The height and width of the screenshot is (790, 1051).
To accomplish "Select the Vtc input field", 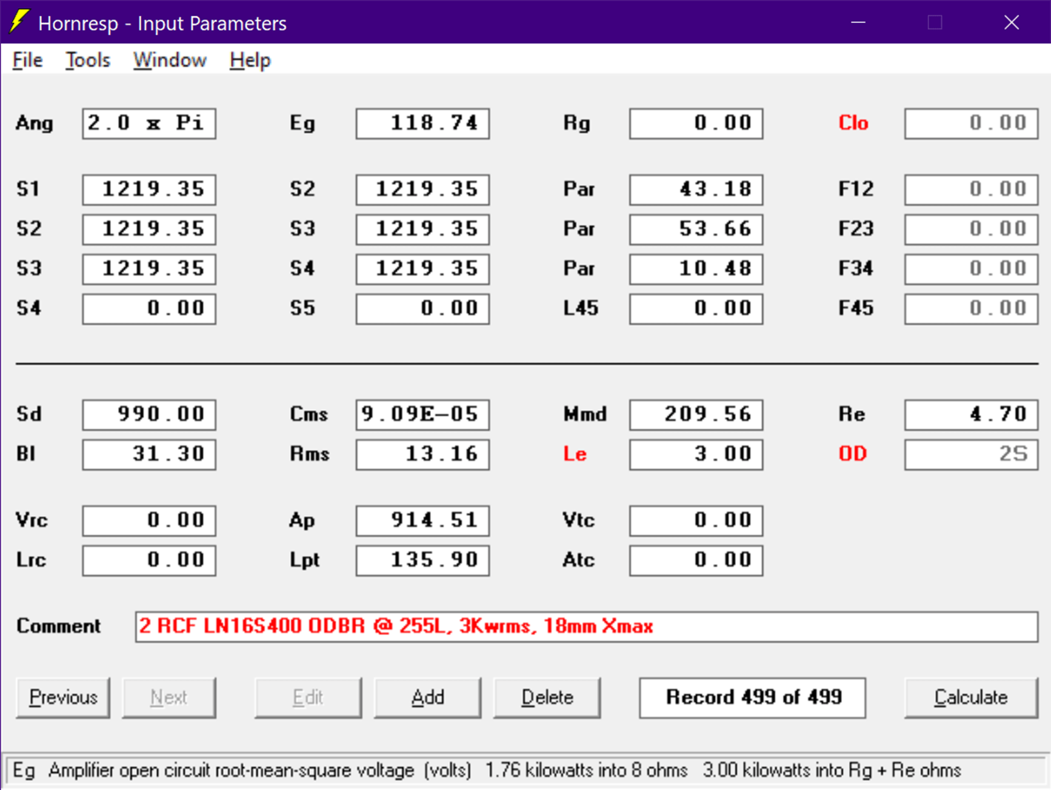I will [696, 521].
